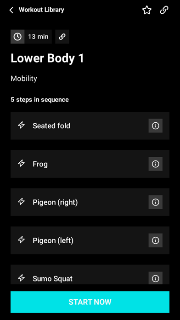Select the Seated fold step row
The image size is (180, 320).
click(x=90, y=126)
